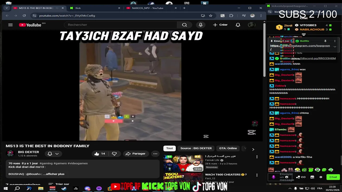The image size is (342, 192).
Task: Open options menu for WACH T600 CHEATERS video
Action: click(257, 175)
